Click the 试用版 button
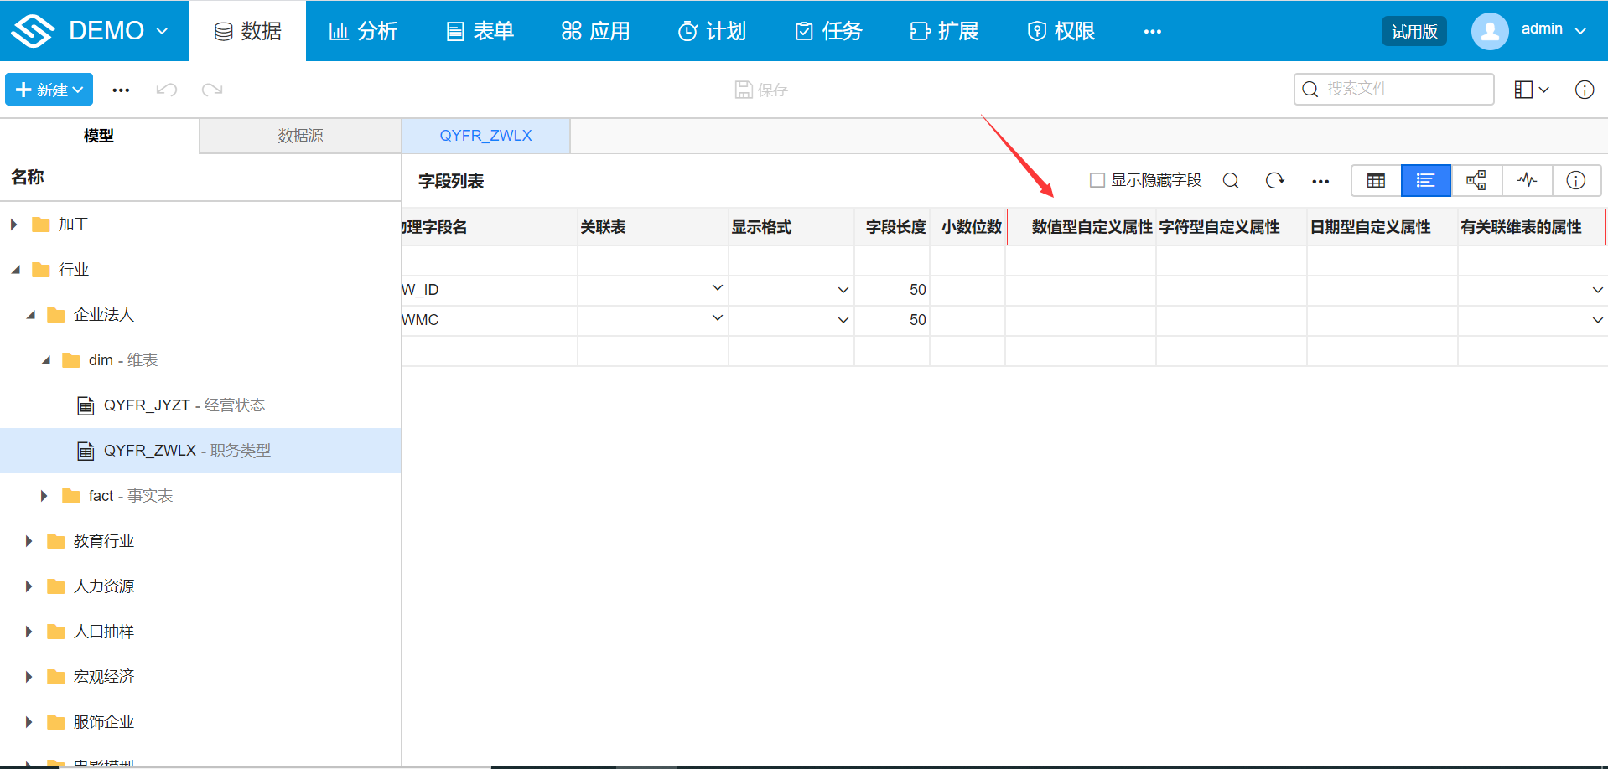This screenshot has width=1608, height=769. pos(1413,31)
